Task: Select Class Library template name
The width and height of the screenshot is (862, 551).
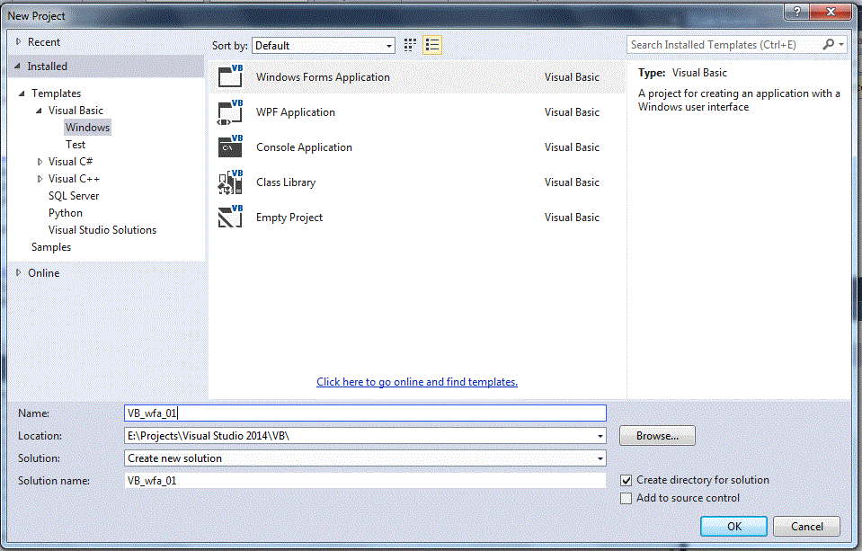Action: pos(286,182)
